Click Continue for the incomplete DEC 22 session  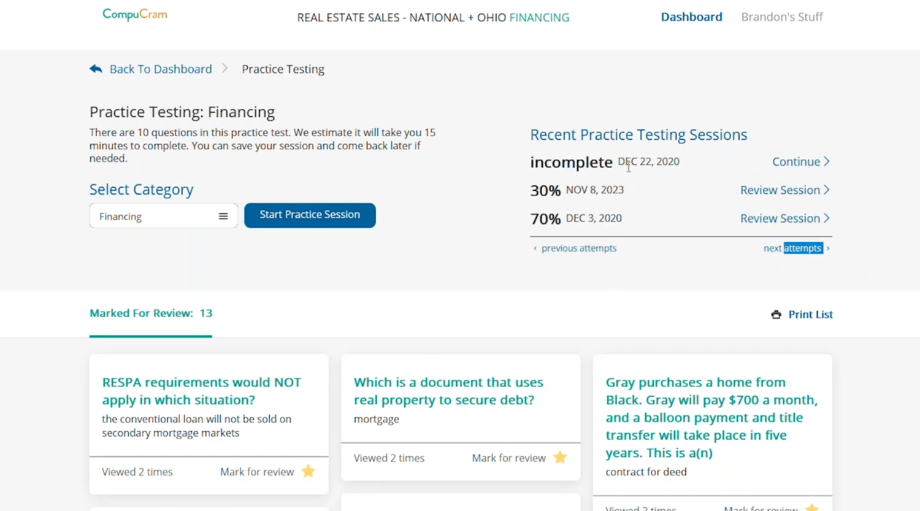point(796,161)
